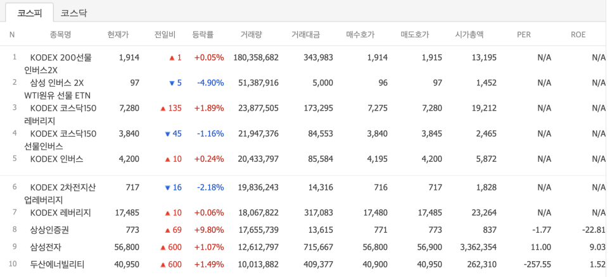612x277 pixels.
Task: Click the up arrow in KODEX 레버리지 row
Action: point(167,213)
